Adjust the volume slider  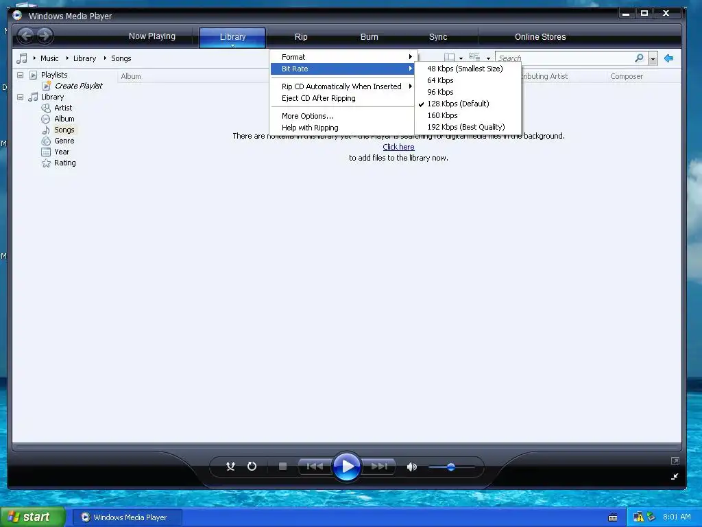coord(451,467)
